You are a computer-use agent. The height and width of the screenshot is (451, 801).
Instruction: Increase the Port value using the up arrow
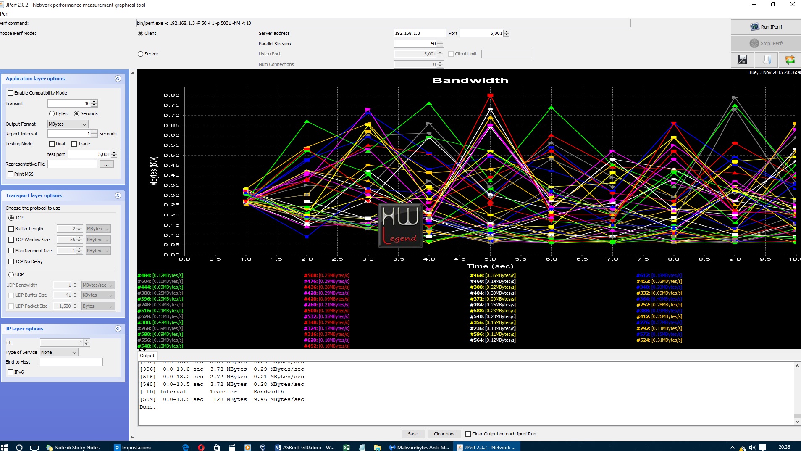[x=507, y=32]
